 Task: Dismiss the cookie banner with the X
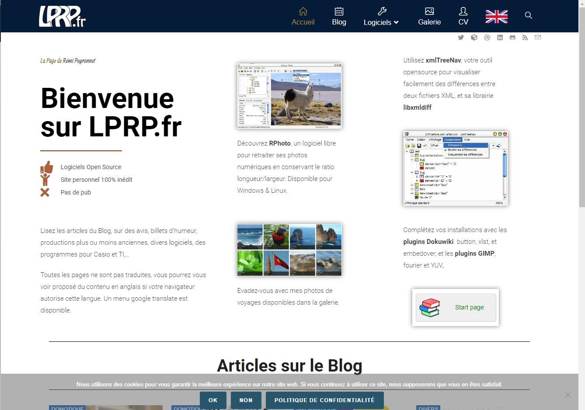pos(568,395)
